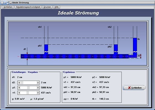Open the Schließen menu item
This screenshot has width=155, height=110.
tap(8, 7)
